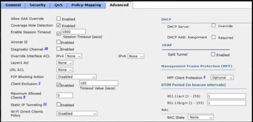Click the 802.11b/g/n DTIM period field
This screenshot has width=253, height=122.
pyautogui.click(x=227, y=103)
